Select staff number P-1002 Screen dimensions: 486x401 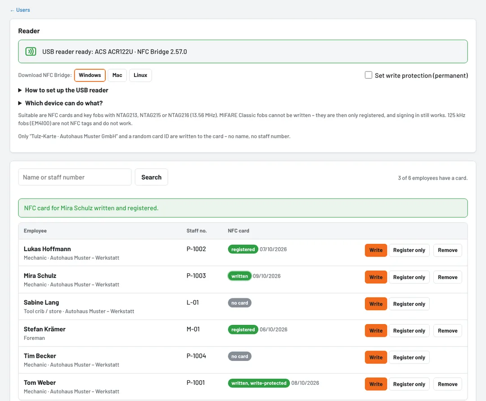[x=196, y=249]
